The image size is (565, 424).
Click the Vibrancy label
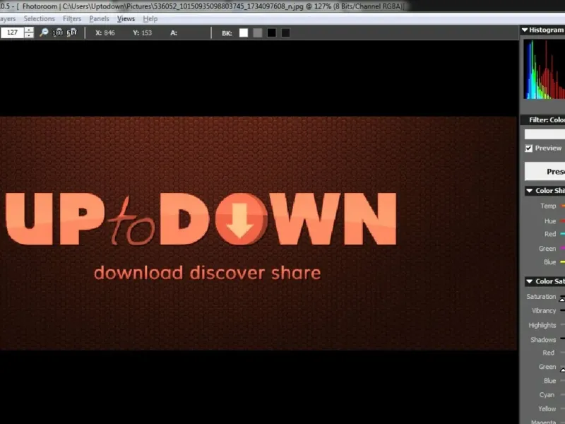(x=544, y=310)
